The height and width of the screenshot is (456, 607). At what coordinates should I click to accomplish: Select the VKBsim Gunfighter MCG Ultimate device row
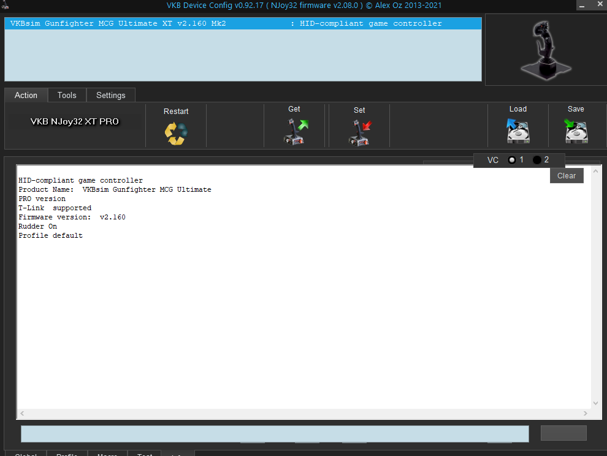coord(243,23)
